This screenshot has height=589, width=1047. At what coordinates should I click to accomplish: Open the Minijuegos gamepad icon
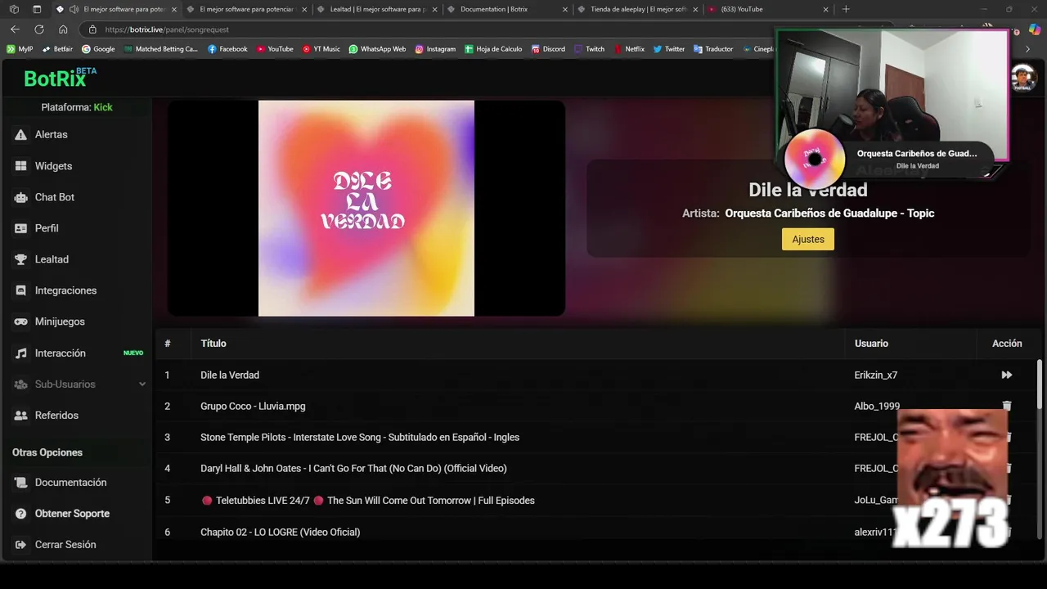coord(20,321)
